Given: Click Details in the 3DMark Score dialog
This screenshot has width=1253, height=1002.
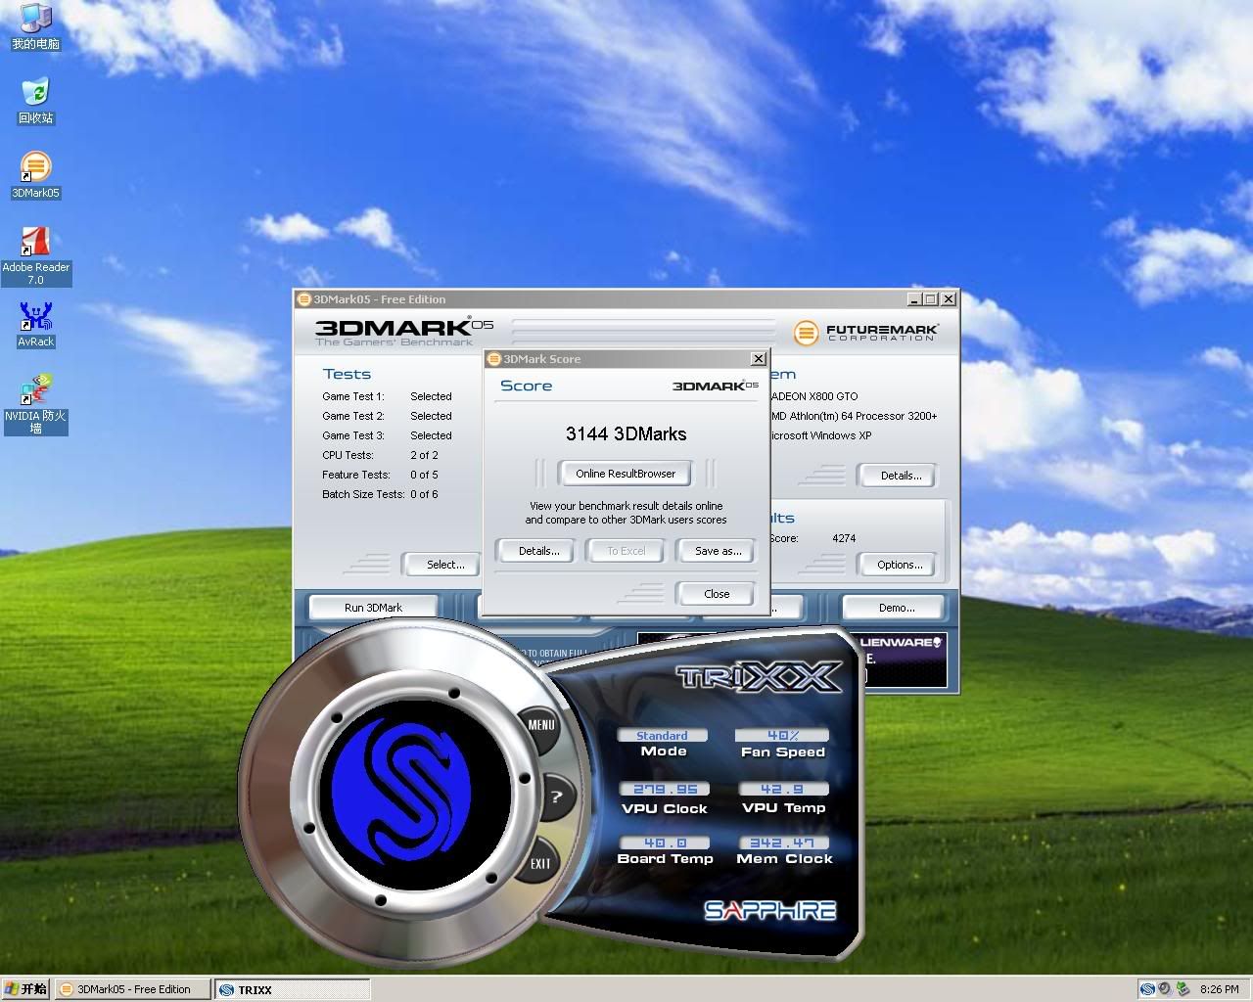Looking at the screenshot, I should 538,551.
